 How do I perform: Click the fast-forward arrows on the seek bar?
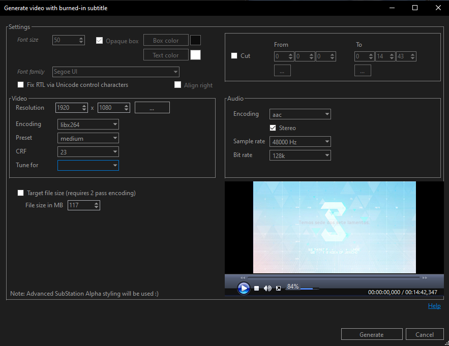click(x=425, y=277)
